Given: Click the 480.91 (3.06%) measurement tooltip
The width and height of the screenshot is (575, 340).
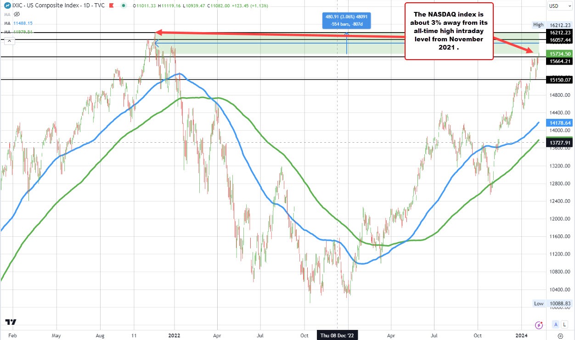Looking at the screenshot, I should [x=346, y=20].
